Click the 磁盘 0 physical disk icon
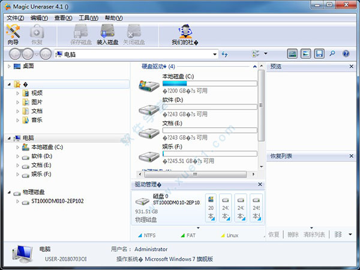This screenshot has height=270, width=360. pyautogui.click(x=142, y=202)
